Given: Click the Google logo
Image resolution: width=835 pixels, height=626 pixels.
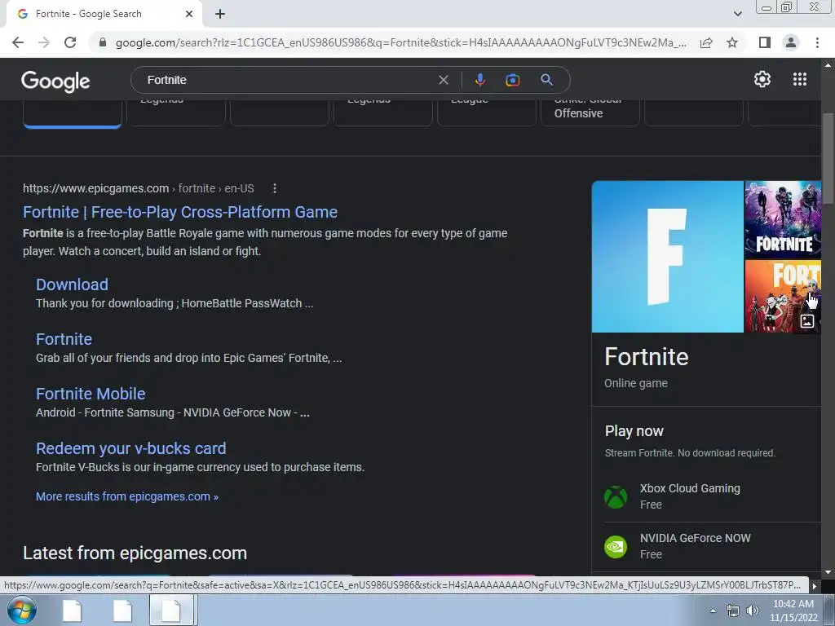Looking at the screenshot, I should 55,81.
